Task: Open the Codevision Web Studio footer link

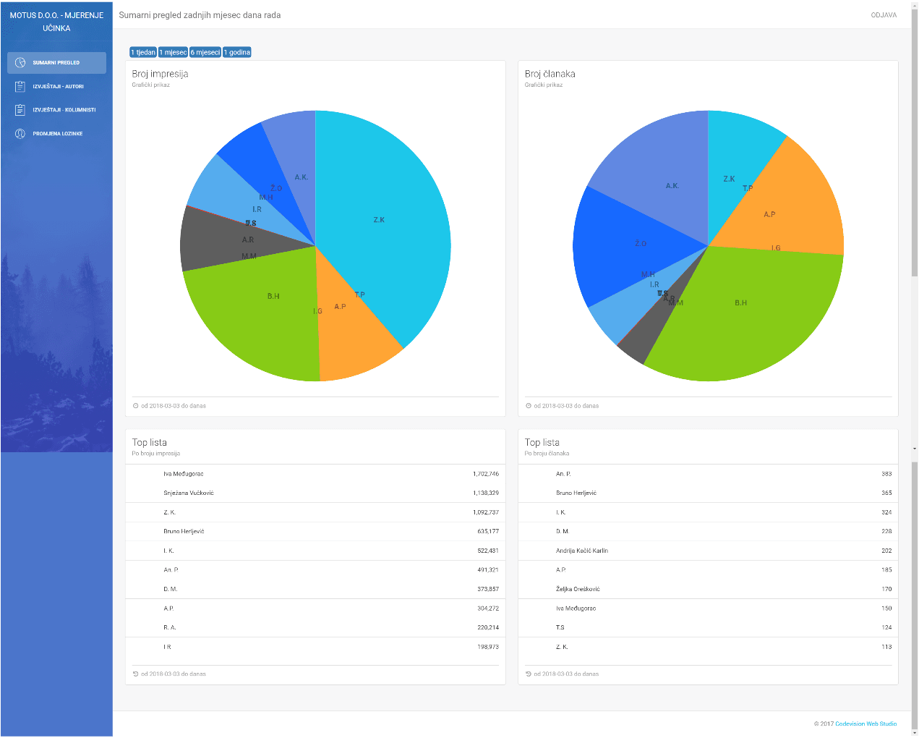Action: (865, 724)
